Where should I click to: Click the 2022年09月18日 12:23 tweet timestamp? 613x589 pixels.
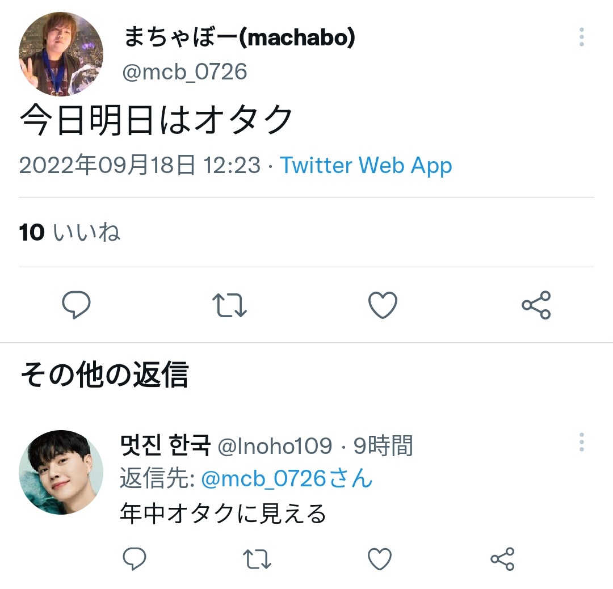pos(140,165)
